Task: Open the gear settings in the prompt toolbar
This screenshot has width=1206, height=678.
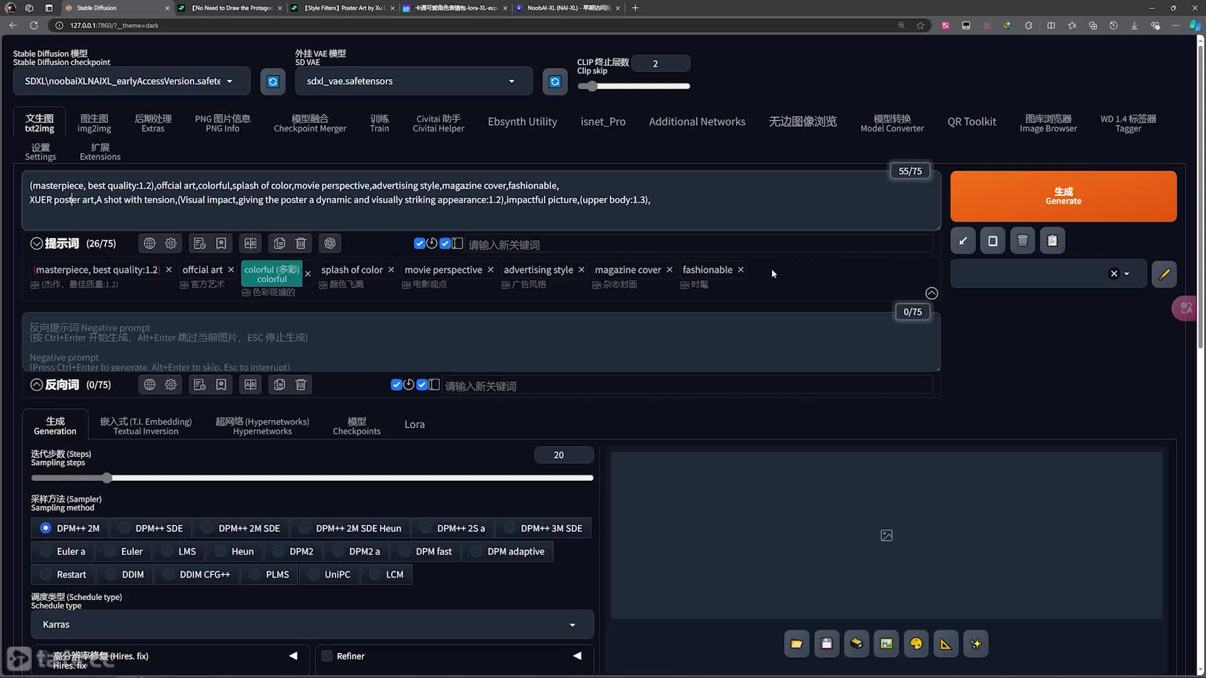Action: [171, 243]
